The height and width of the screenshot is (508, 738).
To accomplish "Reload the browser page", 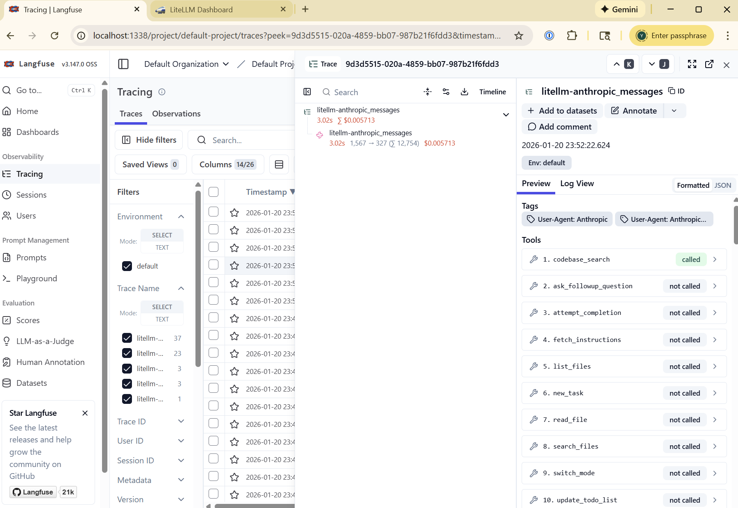I will click(x=54, y=36).
